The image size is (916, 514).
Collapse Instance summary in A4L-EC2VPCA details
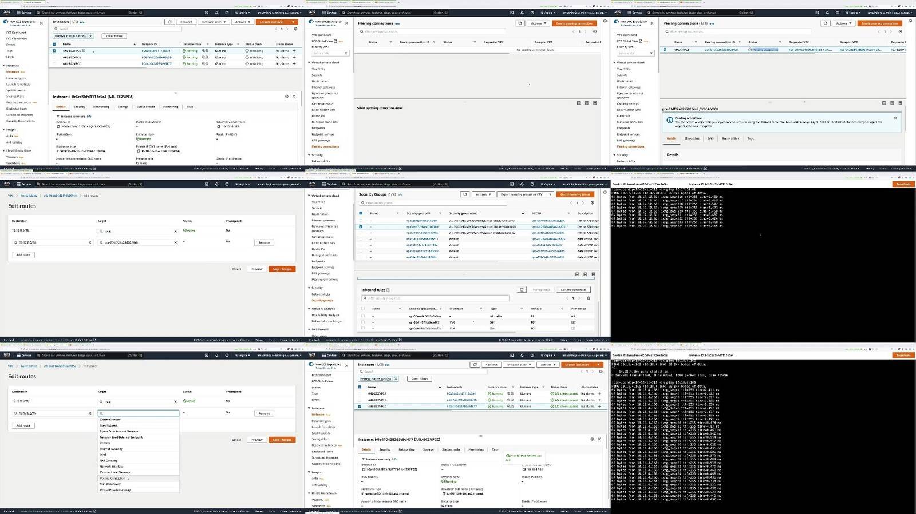click(x=58, y=117)
